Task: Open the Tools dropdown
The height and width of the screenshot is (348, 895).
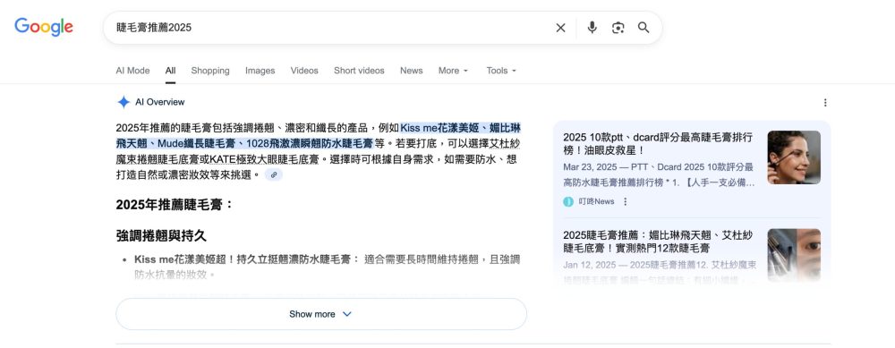Action: click(501, 71)
